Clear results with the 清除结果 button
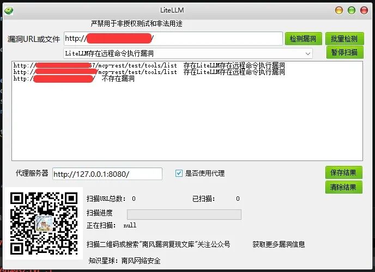375x272 pixels. pyautogui.click(x=344, y=187)
